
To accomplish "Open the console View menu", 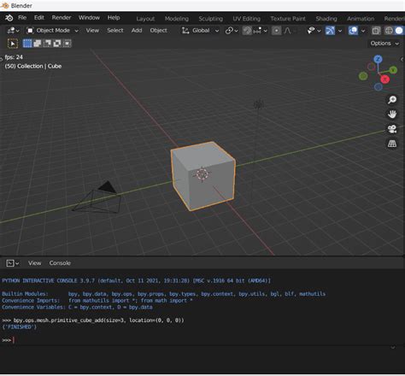I will pyautogui.click(x=35, y=263).
